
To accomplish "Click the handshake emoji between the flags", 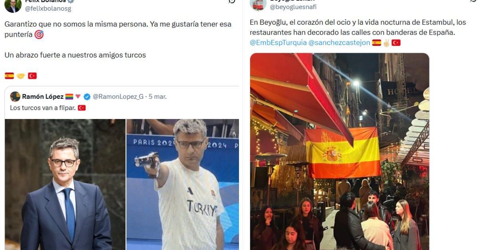I will click(21, 76).
